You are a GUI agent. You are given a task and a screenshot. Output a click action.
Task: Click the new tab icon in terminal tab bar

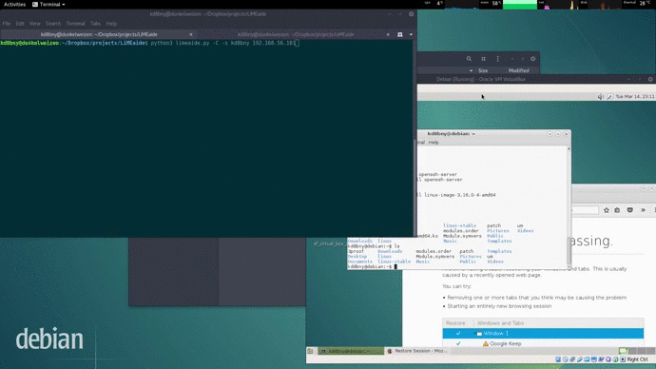400,34
